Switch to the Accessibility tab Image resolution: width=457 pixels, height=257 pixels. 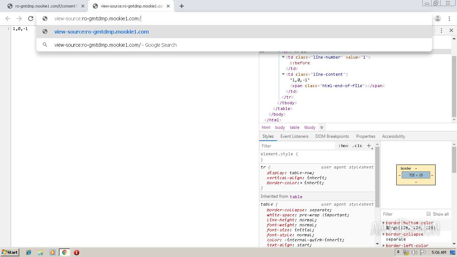pyautogui.click(x=393, y=136)
